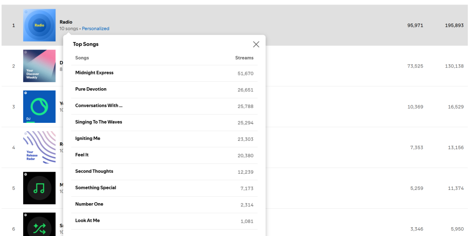473x236 pixels.
Task: Open the Radio playlist title
Action: click(x=66, y=22)
